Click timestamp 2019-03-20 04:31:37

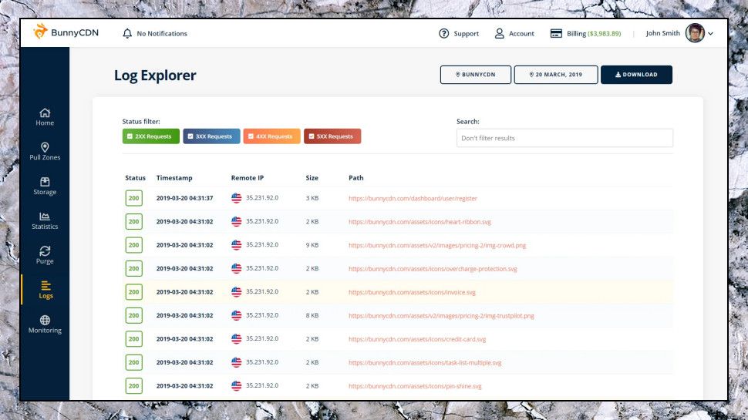coord(184,198)
